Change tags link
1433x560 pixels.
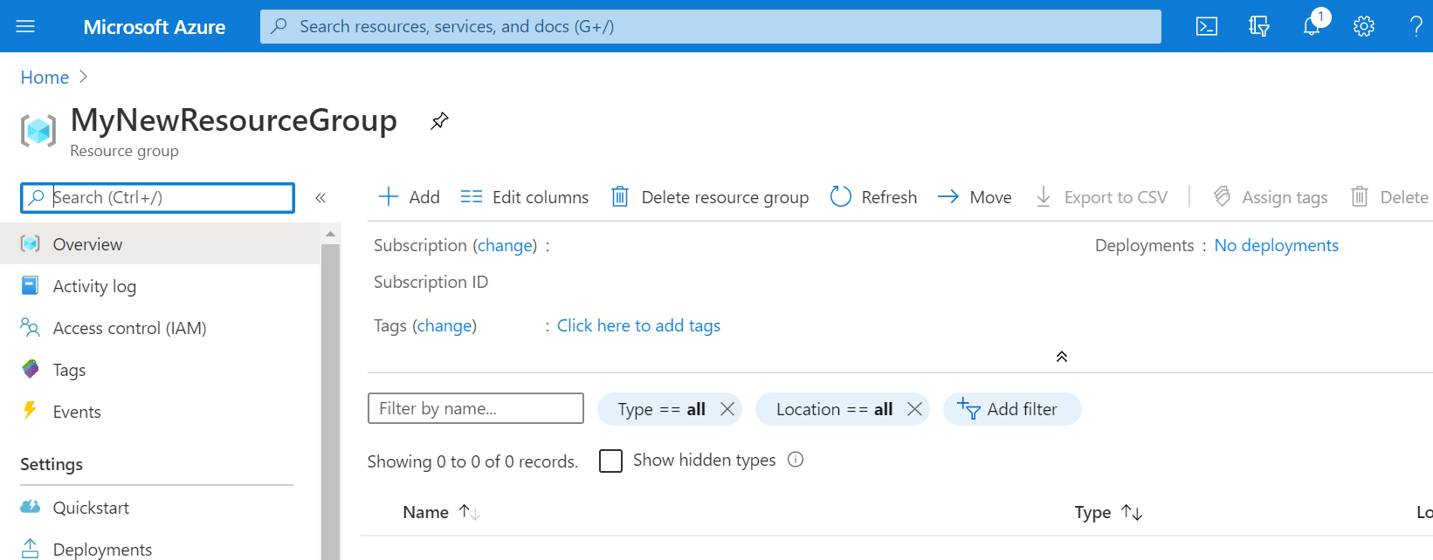point(444,326)
